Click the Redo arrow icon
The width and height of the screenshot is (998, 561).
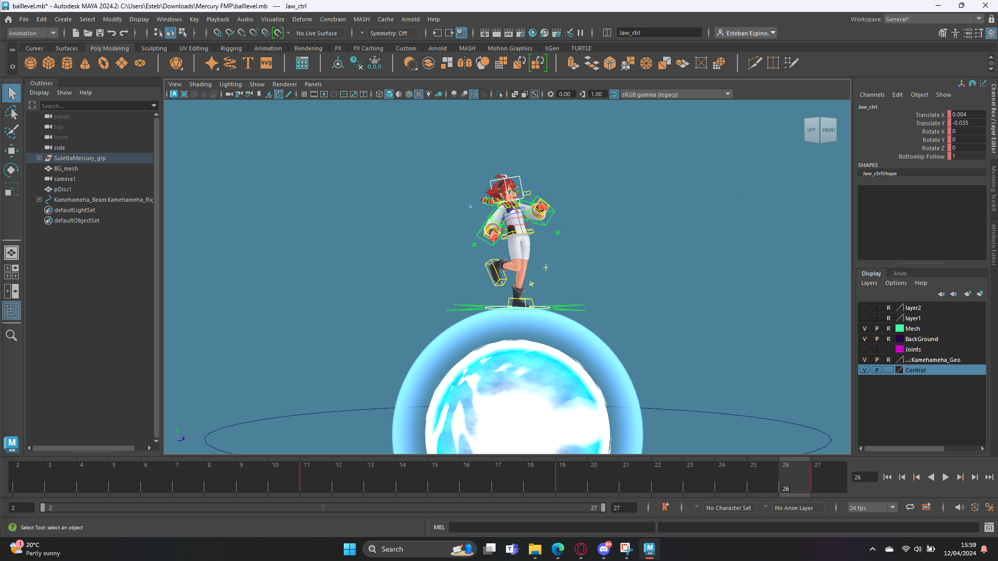(x=124, y=33)
